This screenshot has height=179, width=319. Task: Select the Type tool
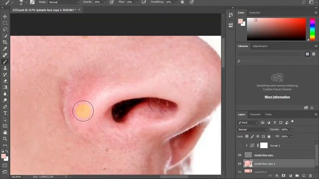point(5,113)
